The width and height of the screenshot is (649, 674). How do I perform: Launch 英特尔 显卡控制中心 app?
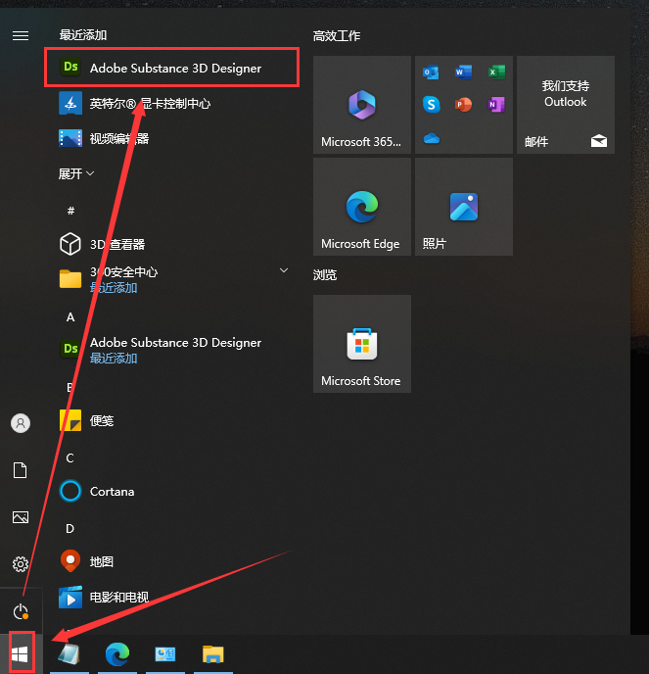coord(171,103)
